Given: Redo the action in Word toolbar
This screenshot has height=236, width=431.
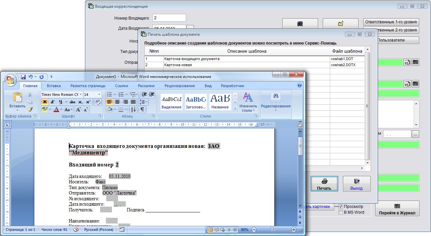Looking at the screenshot, I should [x=41, y=77].
